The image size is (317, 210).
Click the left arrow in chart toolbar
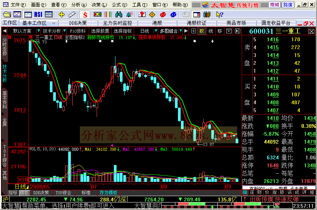pos(4,31)
